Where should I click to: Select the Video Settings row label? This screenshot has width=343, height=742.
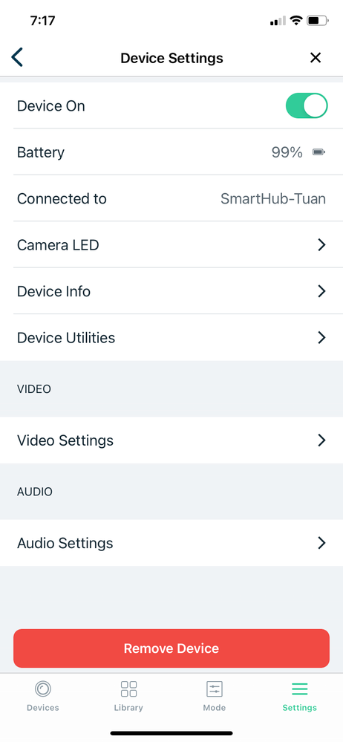(65, 440)
